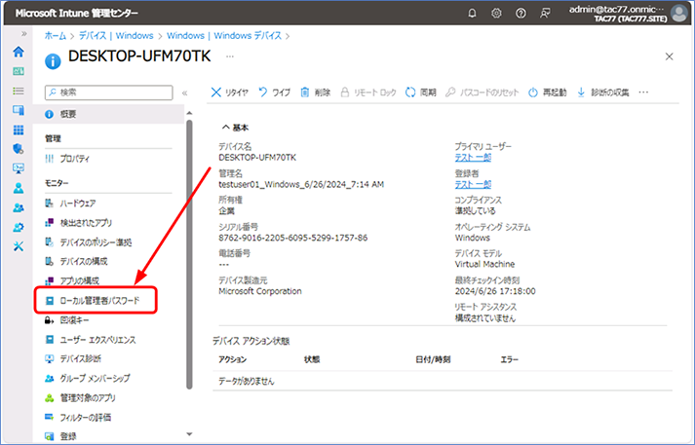
Task: Click 削除 toolbar button
Action: point(316,93)
